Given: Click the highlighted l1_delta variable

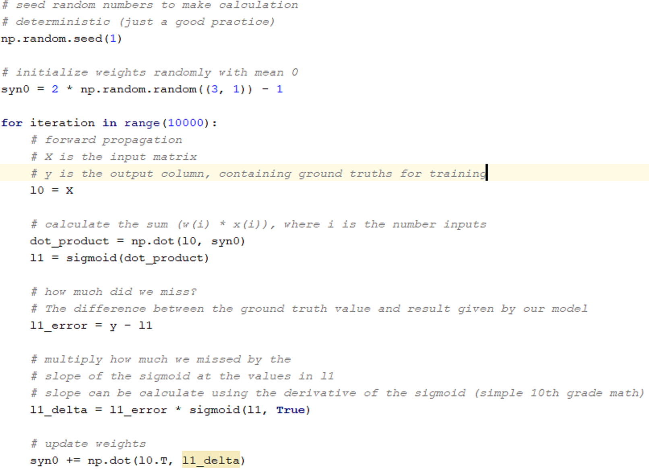Looking at the screenshot, I should point(211,461).
